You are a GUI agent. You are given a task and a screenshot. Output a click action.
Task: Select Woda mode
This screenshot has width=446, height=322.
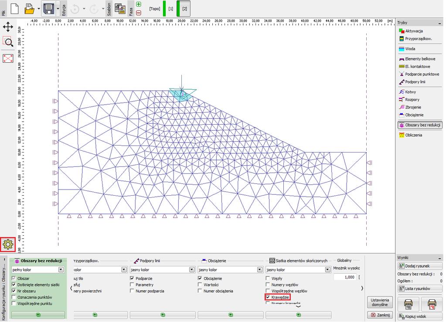(x=407, y=49)
